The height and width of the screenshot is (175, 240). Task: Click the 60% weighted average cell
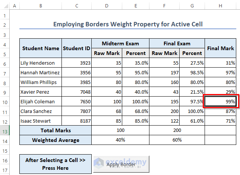pos(177,140)
